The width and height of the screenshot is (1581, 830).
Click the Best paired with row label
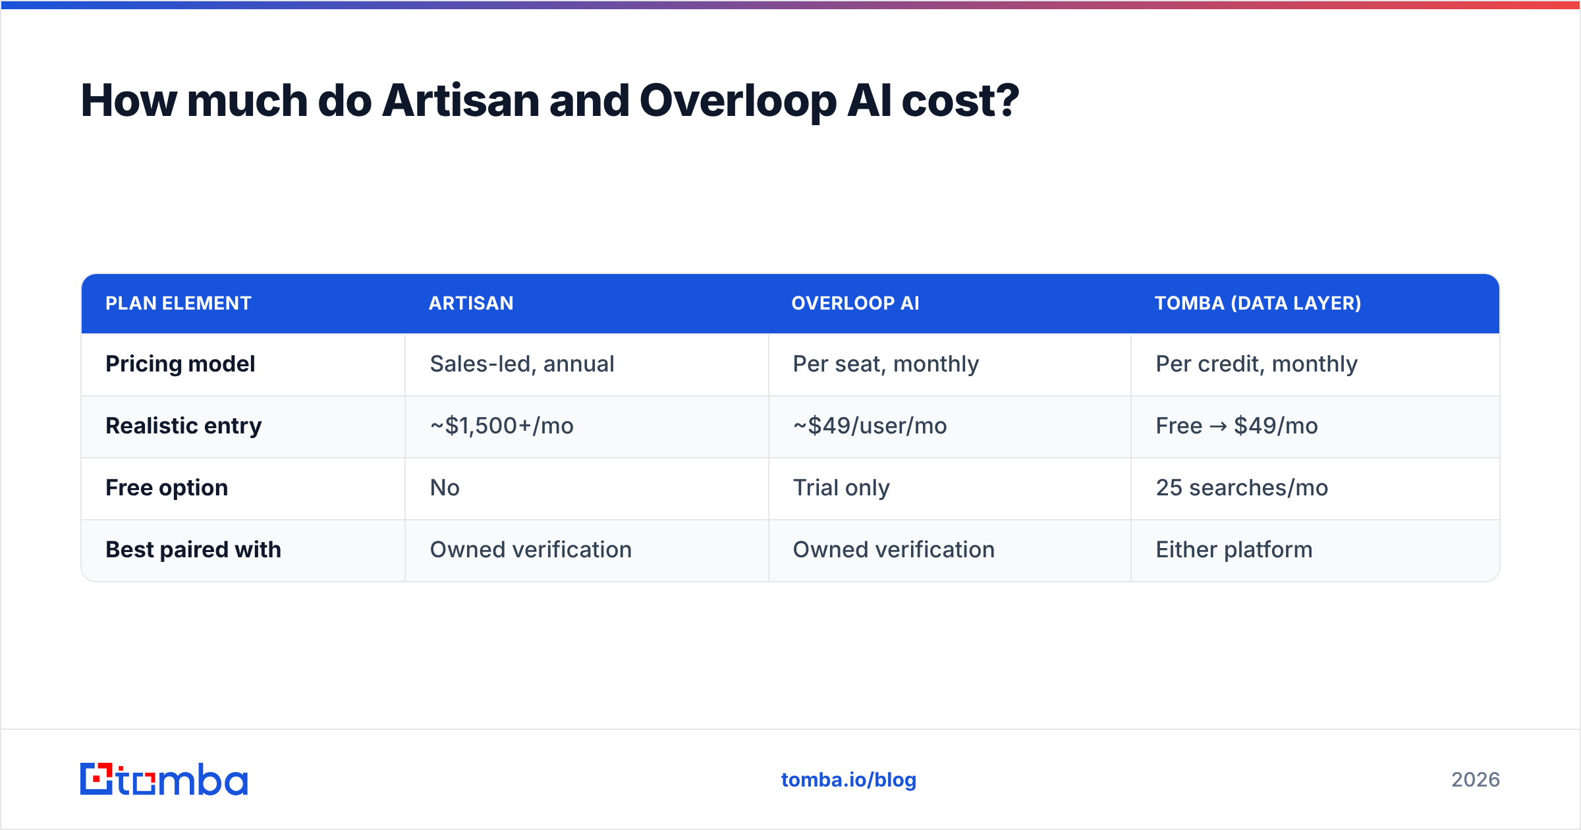193,549
